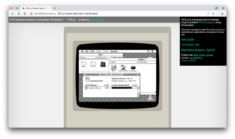Click the james@jsdf.co contact email link
Screen dimensions: 235x139
[196, 58]
